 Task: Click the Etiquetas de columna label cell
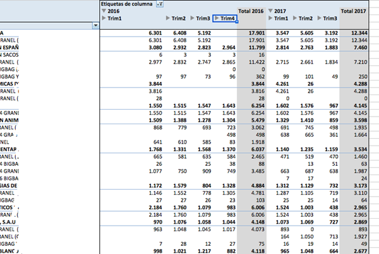pos(127,4)
